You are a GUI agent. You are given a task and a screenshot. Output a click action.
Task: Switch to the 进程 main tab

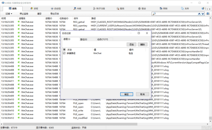click(x=34, y=8)
